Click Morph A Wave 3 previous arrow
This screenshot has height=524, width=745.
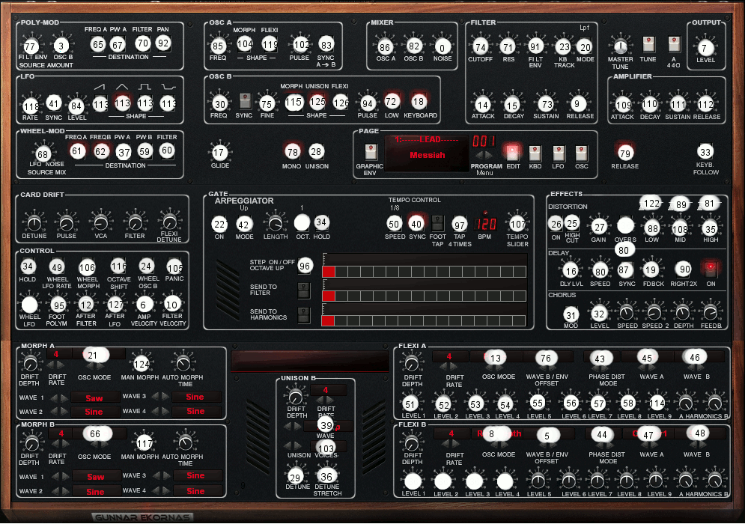click(x=155, y=396)
